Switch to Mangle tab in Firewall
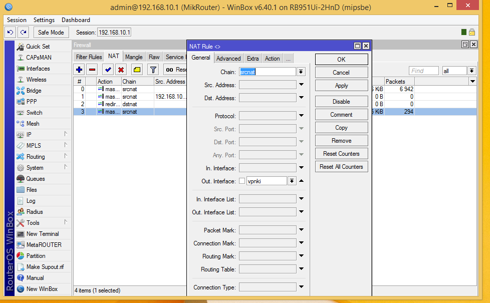Viewport: 490px width, 303px height. pos(134,57)
